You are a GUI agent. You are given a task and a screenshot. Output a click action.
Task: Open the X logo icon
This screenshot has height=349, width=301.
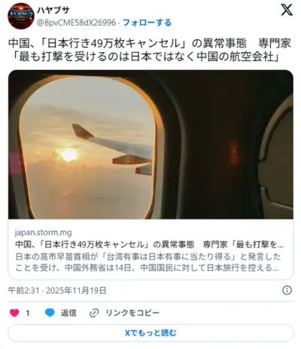[287, 11]
